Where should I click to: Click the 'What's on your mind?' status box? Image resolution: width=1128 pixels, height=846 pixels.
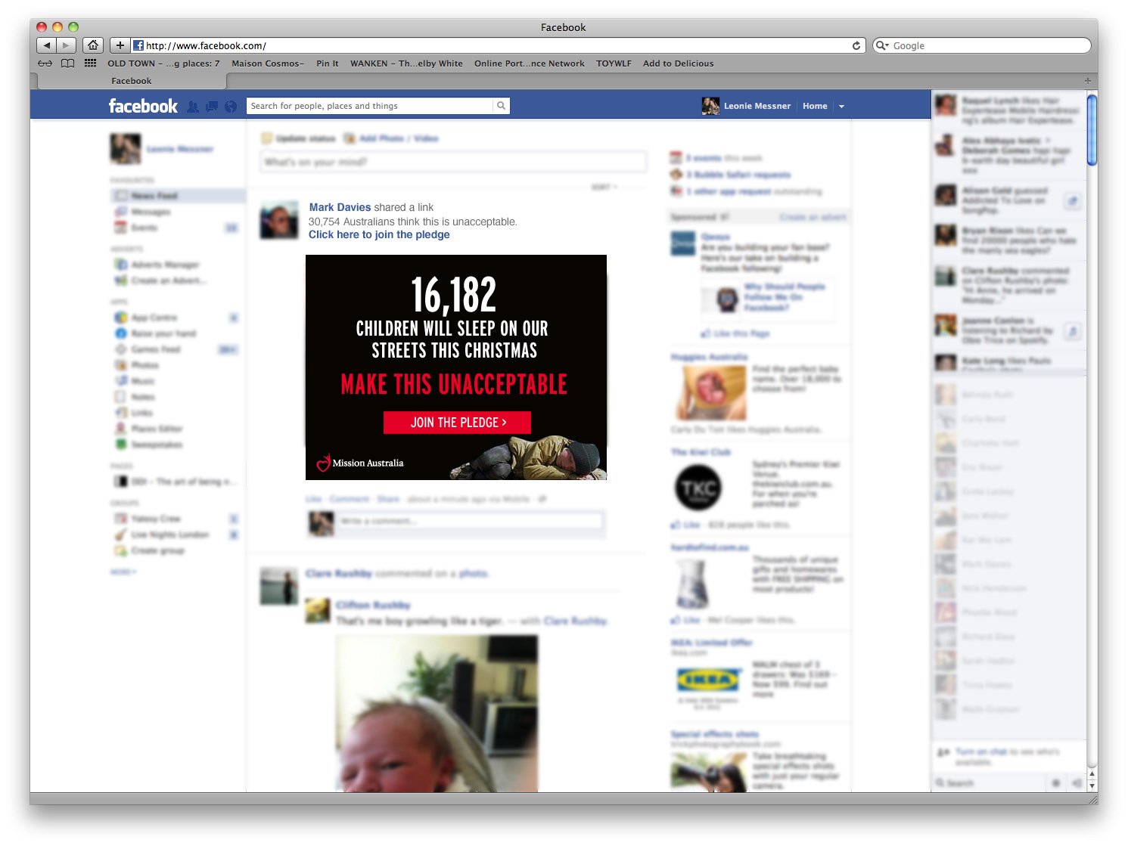[453, 162]
